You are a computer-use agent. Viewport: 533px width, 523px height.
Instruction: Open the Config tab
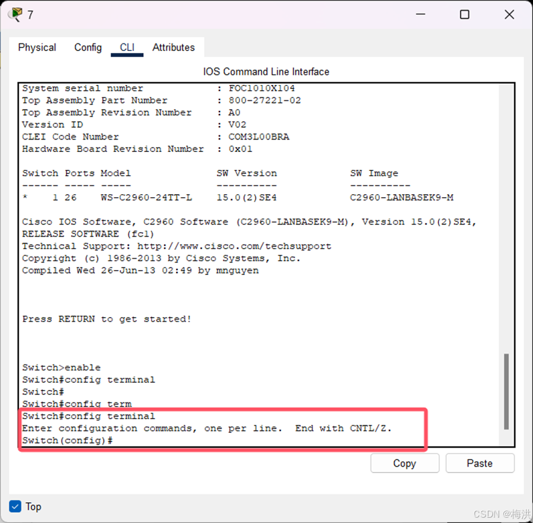[88, 47]
